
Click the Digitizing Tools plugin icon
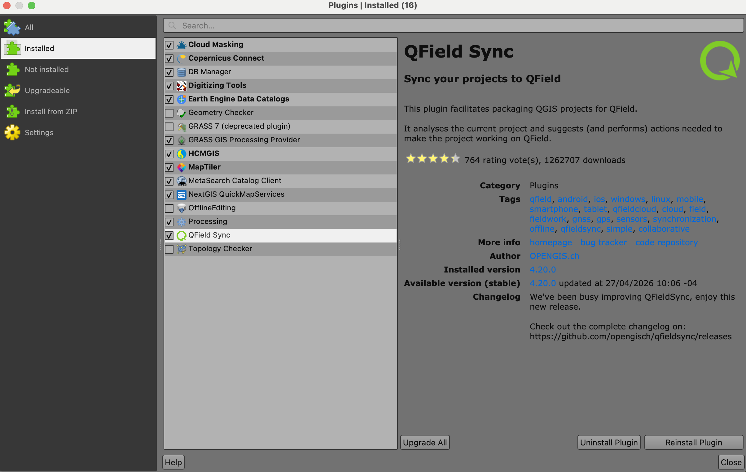click(181, 86)
